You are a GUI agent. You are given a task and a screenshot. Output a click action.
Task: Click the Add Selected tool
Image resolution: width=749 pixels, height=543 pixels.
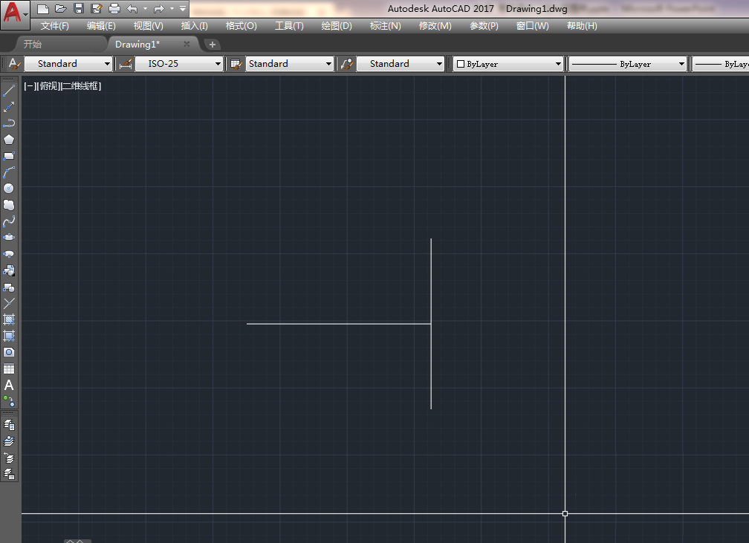9,401
